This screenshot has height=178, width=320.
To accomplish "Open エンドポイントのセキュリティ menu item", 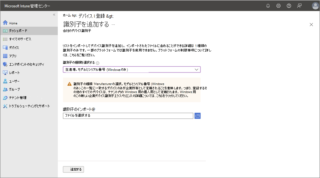I will pyautogui.click(x=26, y=64).
